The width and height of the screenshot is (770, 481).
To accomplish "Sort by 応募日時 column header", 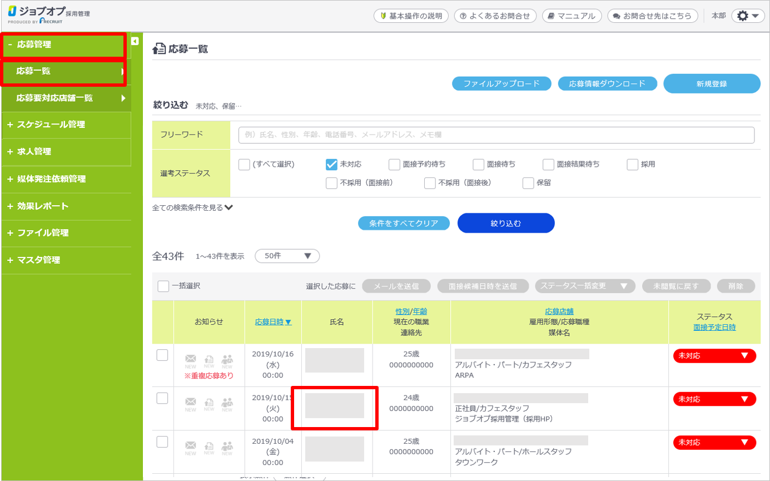I will pyautogui.click(x=273, y=322).
